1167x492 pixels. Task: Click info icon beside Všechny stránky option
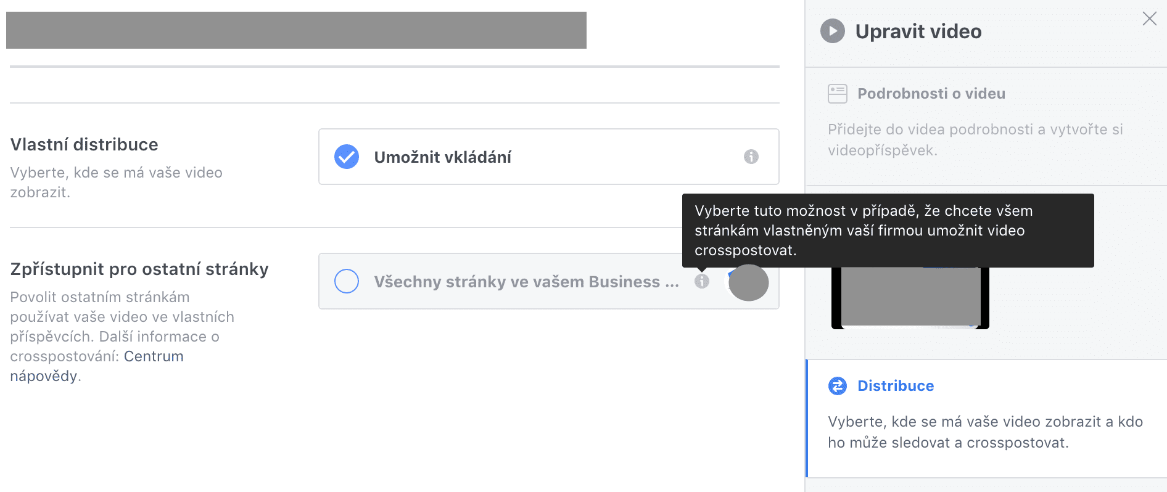tap(701, 281)
